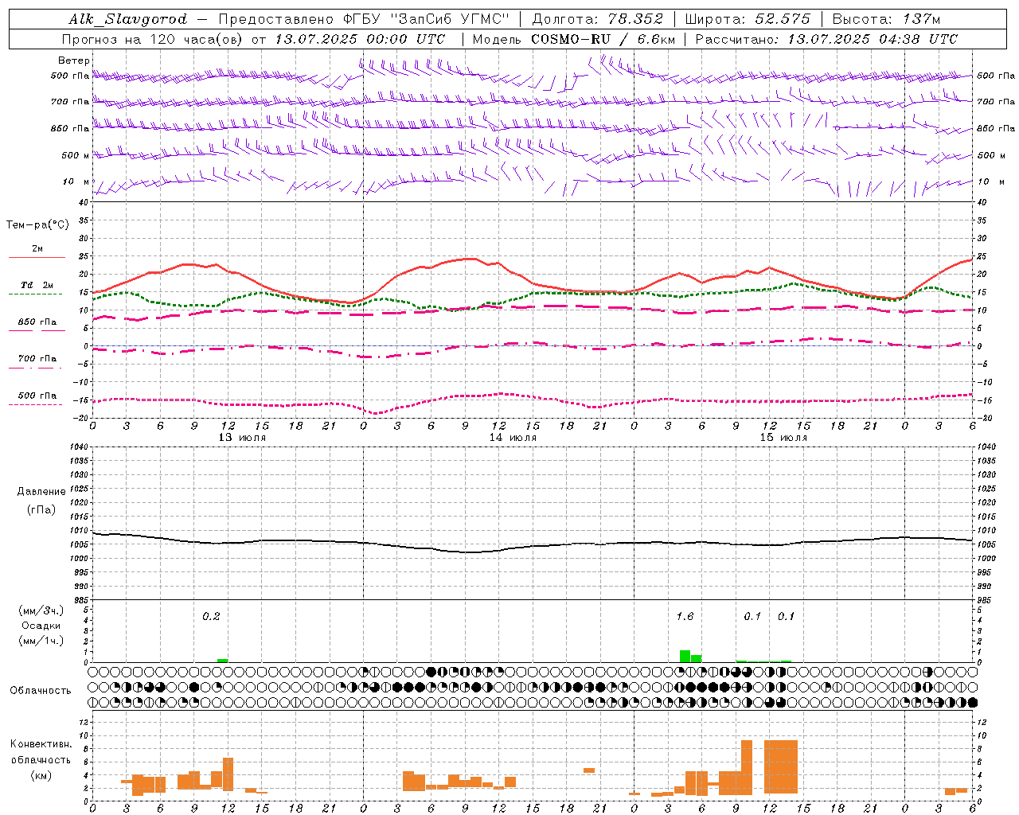Viewport: 1019px width, 815px height.
Task: Click the 'Давление' pressure panel label
Action: [41, 492]
